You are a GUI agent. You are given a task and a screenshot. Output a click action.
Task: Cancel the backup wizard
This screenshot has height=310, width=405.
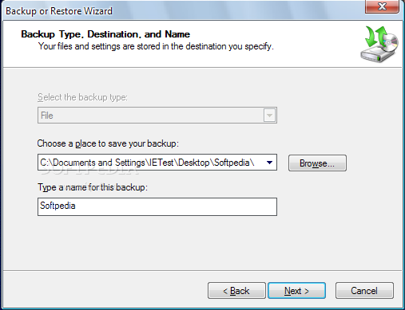[364, 291]
